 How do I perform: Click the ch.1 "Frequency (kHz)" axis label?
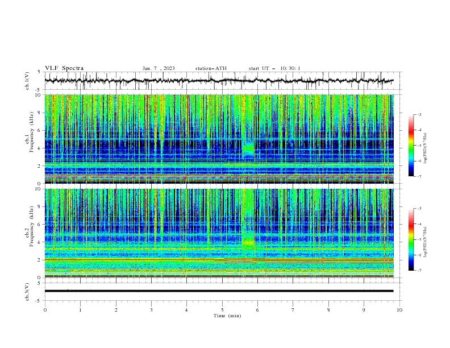pyautogui.click(x=32, y=131)
